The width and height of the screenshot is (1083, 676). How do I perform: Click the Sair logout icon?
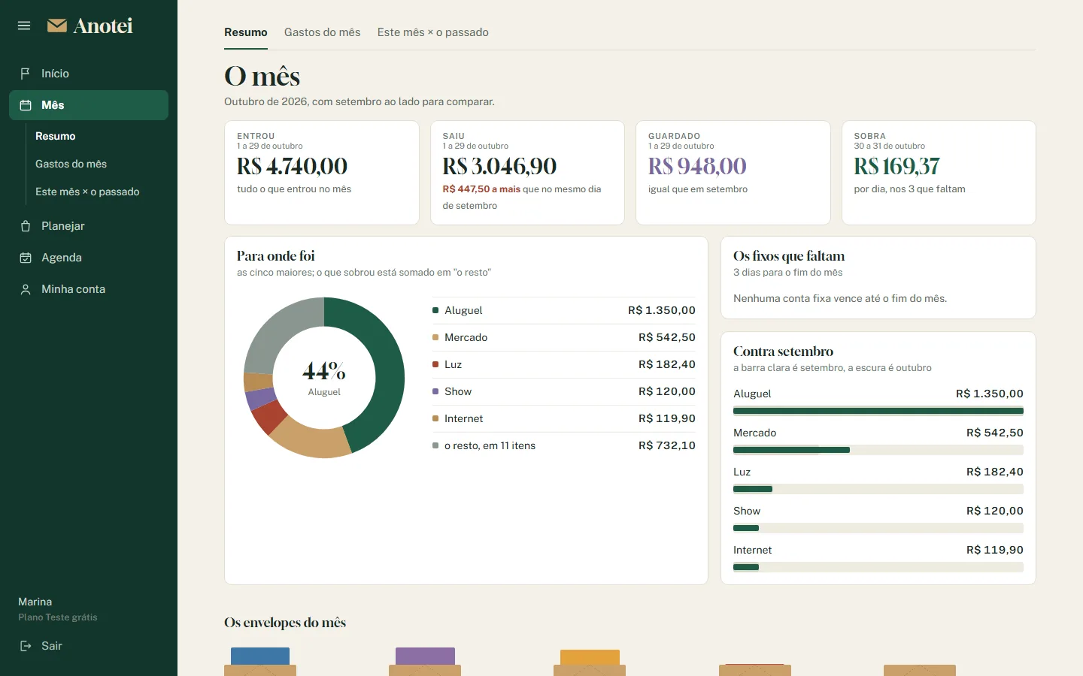[26, 646]
